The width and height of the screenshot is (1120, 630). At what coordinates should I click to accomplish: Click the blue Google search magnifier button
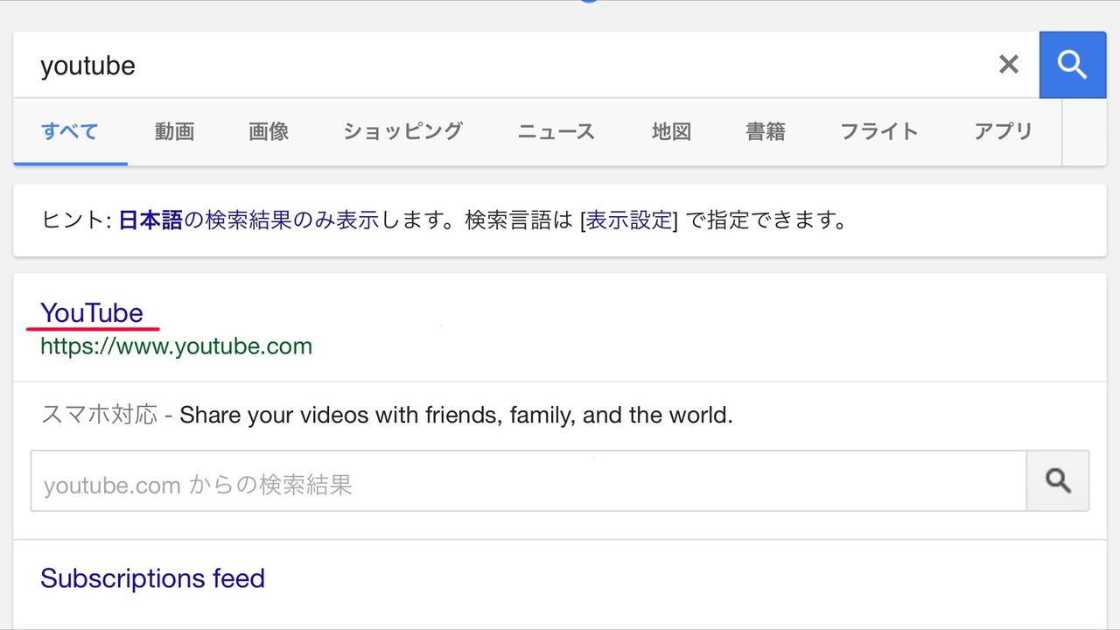click(x=1073, y=65)
